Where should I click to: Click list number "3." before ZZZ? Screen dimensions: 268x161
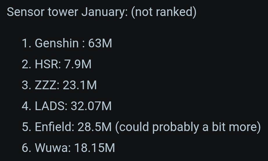click(26, 85)
